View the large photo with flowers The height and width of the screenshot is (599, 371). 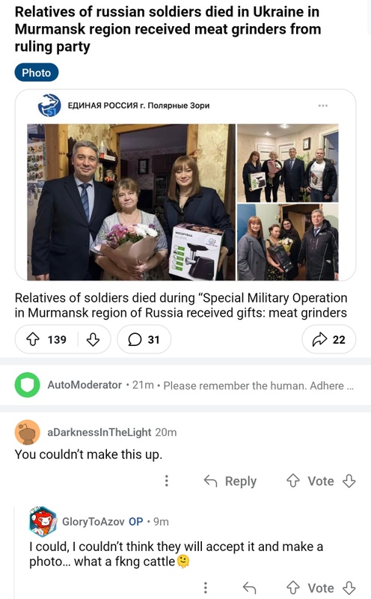[132, 202]
